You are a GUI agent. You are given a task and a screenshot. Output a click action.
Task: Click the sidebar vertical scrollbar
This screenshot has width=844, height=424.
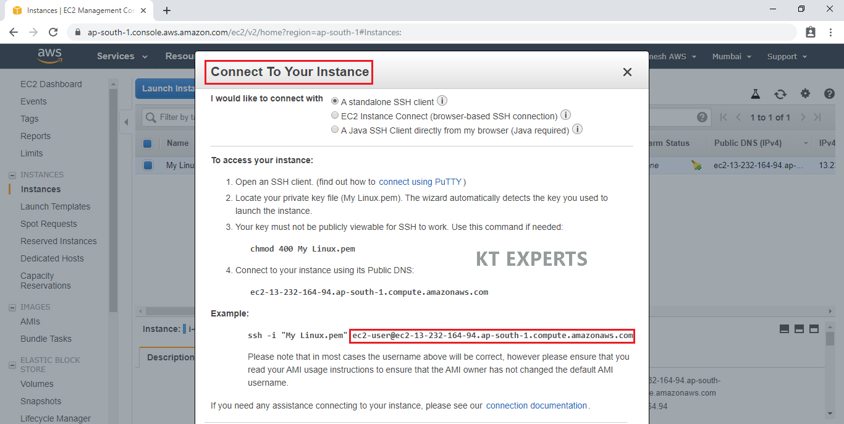[x=113, y=201]
